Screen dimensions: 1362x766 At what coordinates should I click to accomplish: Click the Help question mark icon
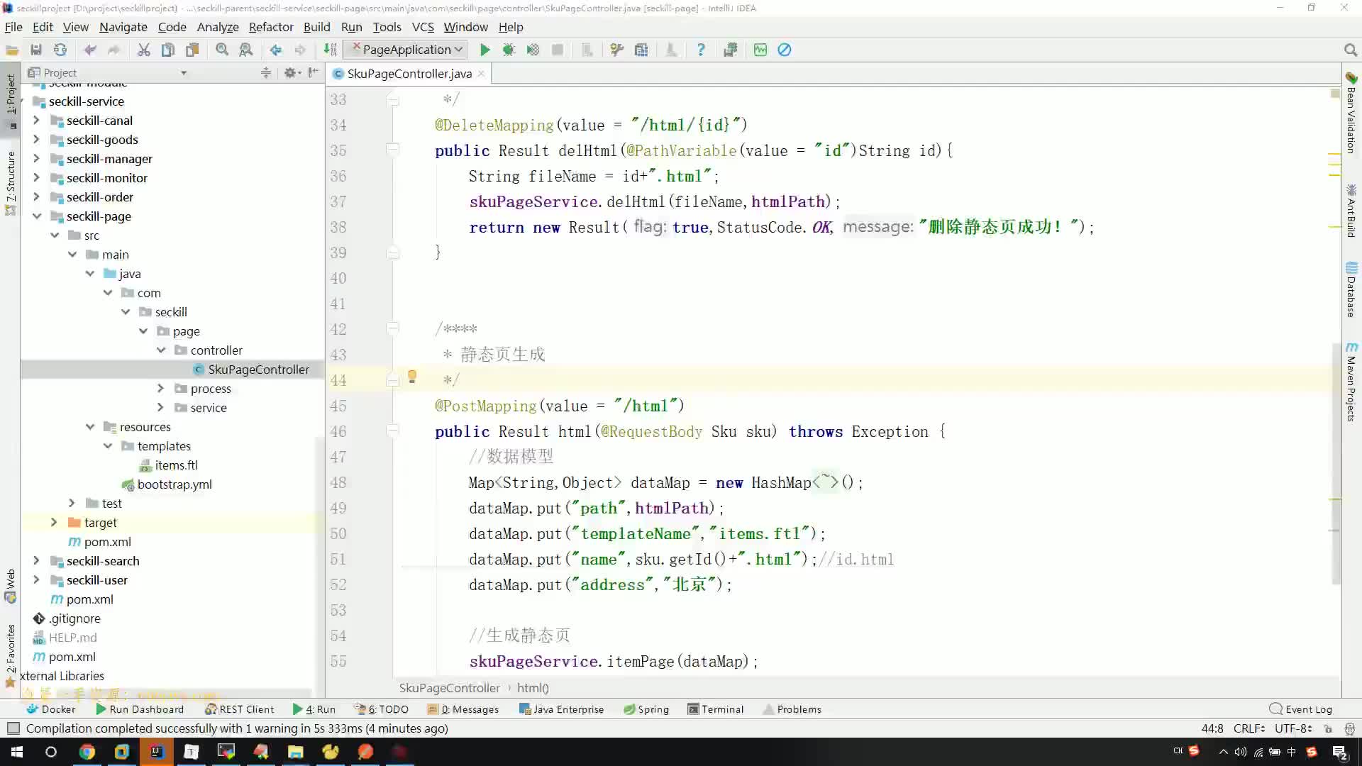tap(701, 50)
